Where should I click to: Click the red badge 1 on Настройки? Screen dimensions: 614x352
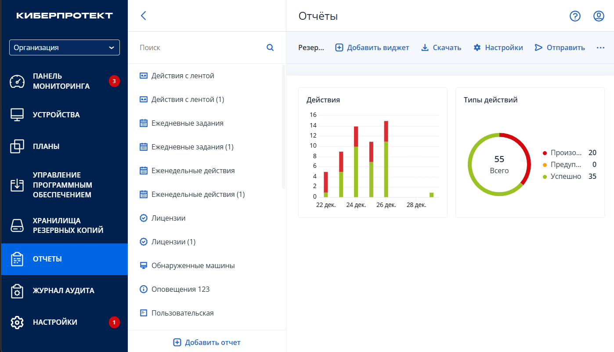(x=114, y=323)
